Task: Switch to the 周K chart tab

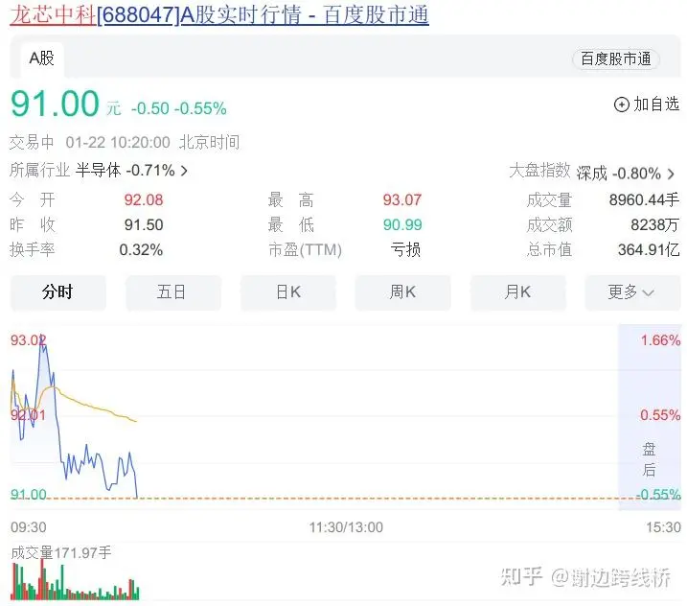Action: pyautogui.click(x=402, y=292)
